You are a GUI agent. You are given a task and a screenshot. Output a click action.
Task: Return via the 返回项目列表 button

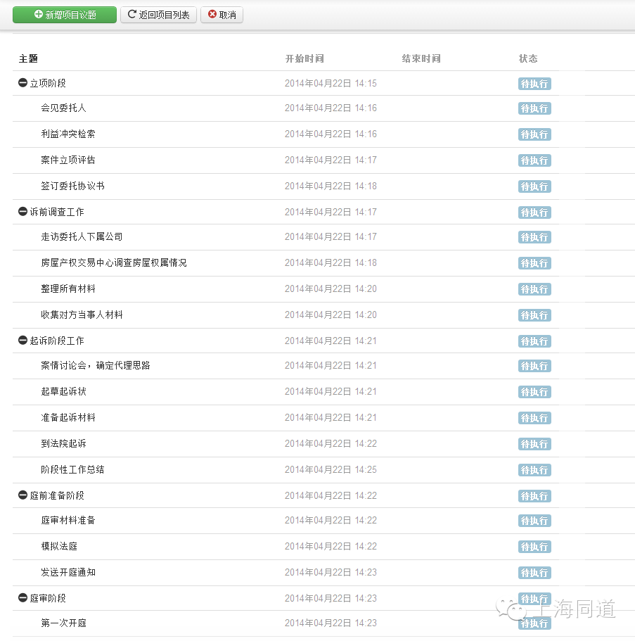(x=158, y=15)
